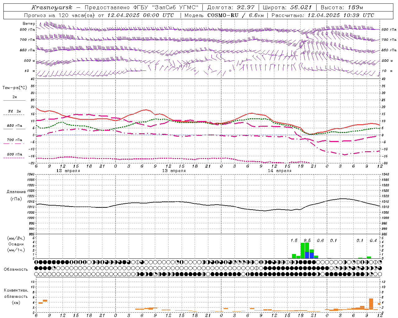The image size is (398, 318).
Task: Click the 'Ветер' wind panel label
Action: coord(29,24)
